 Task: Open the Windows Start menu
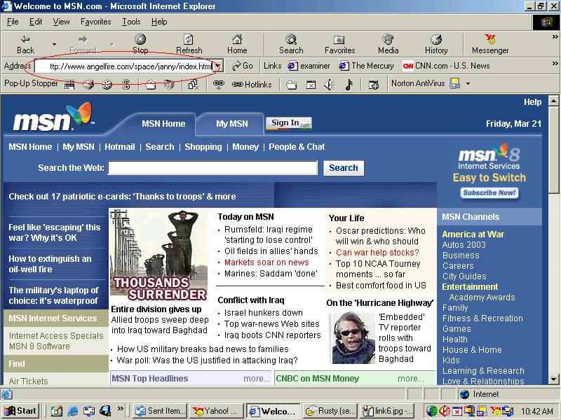click(20, 411)
